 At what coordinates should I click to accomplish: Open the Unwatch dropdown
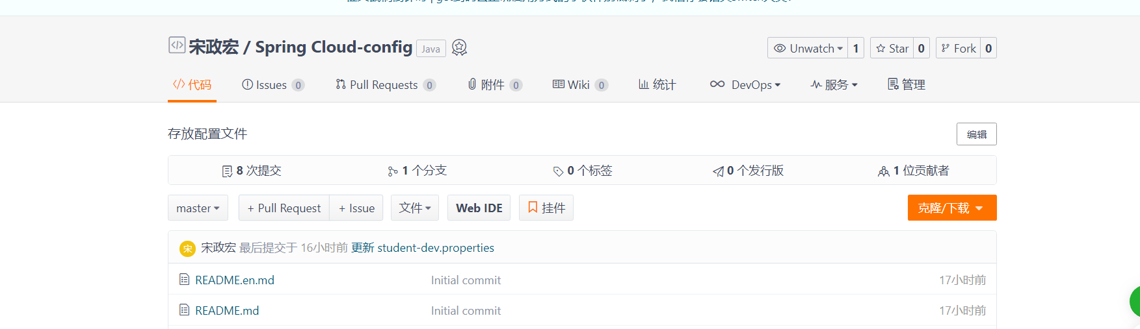pos(808,48)
